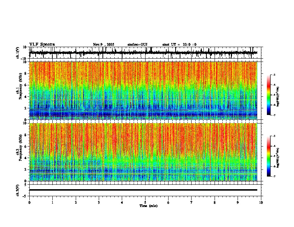Click the station label above the plot
Screen dimensions: 294x227
point(137,45)
